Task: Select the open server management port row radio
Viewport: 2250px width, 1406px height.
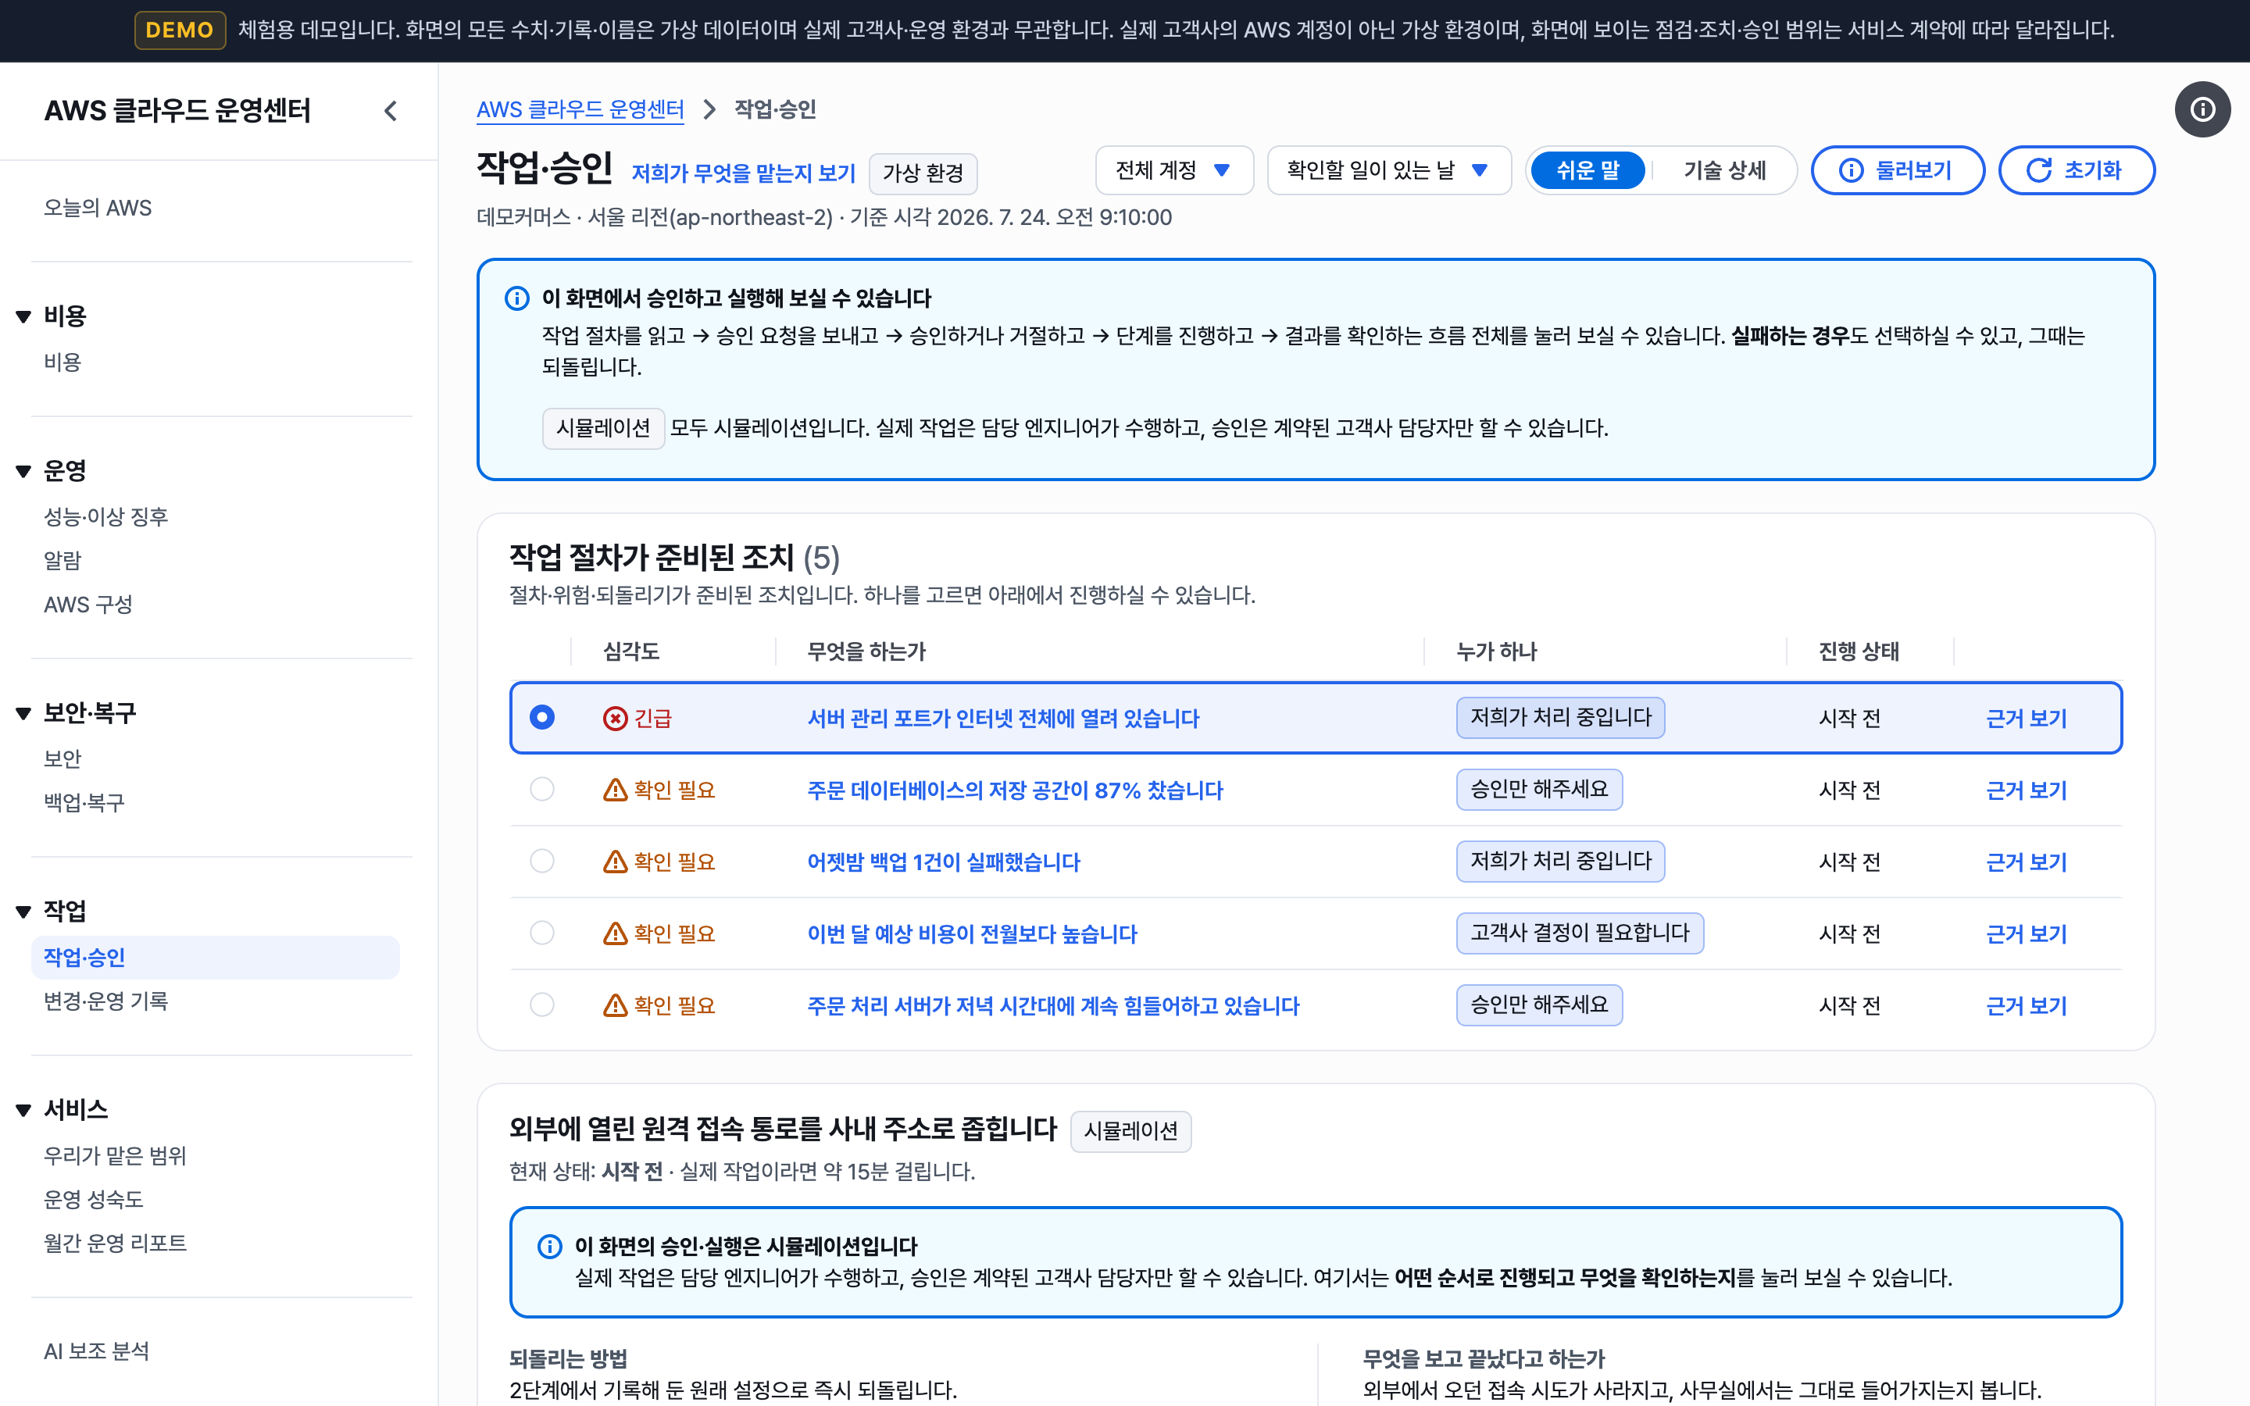Action: pos(542,717)
